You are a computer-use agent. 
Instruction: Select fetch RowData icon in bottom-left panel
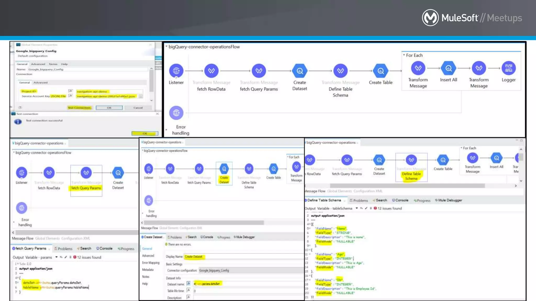pyautogui.click(x=49, y=173)
